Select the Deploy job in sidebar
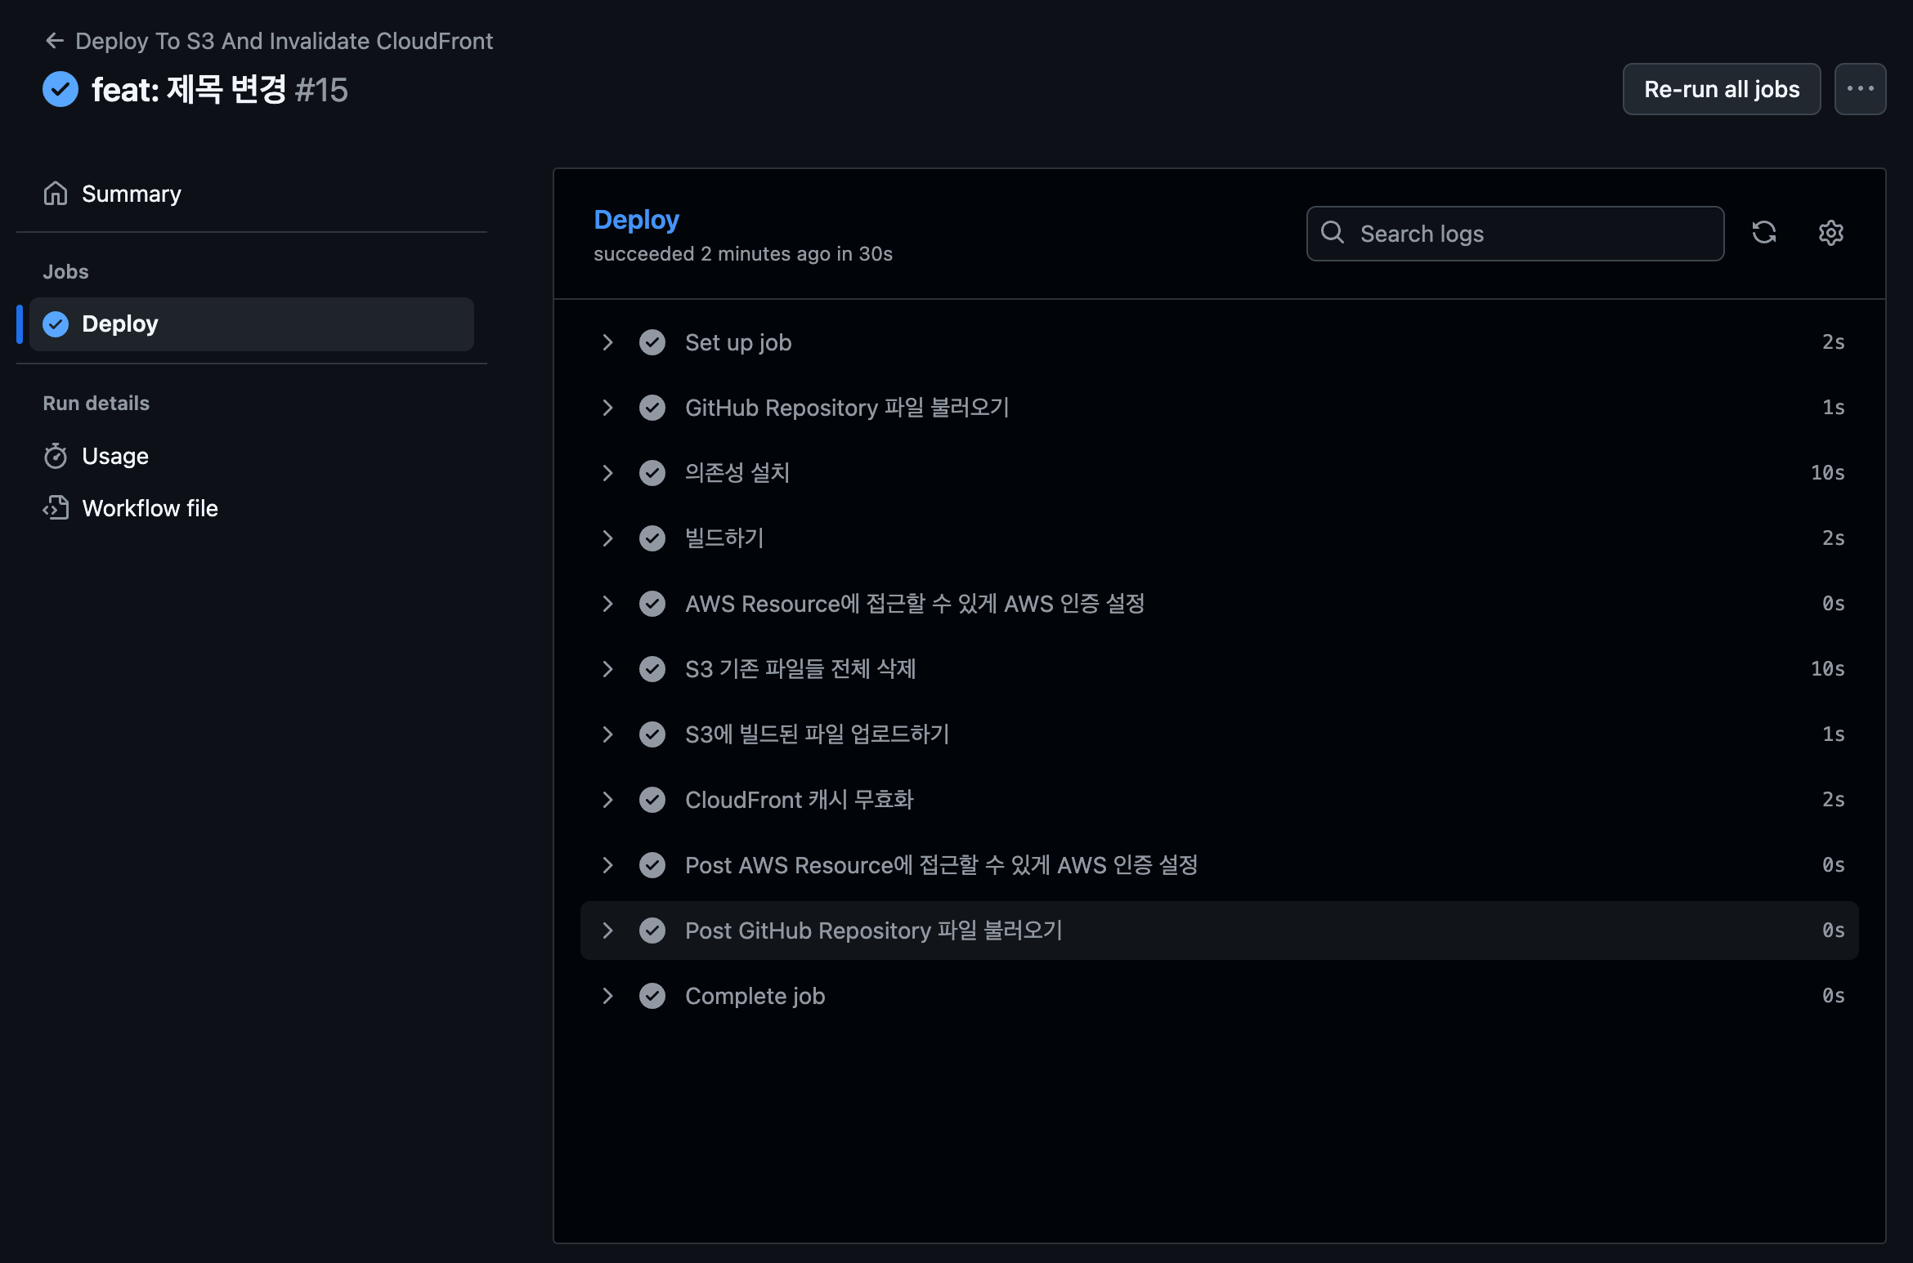 [251, 324]
